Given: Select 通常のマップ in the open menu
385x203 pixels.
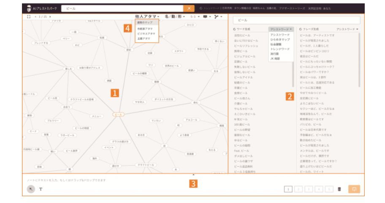Looking at the screenshot, I should click(x=147, y=22).
